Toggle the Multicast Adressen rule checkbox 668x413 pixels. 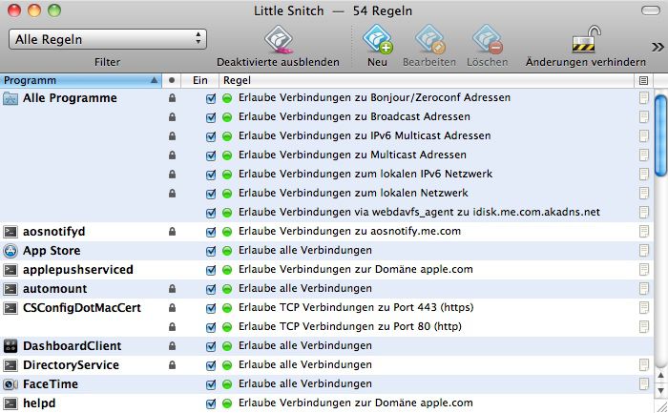coord(211,155)
